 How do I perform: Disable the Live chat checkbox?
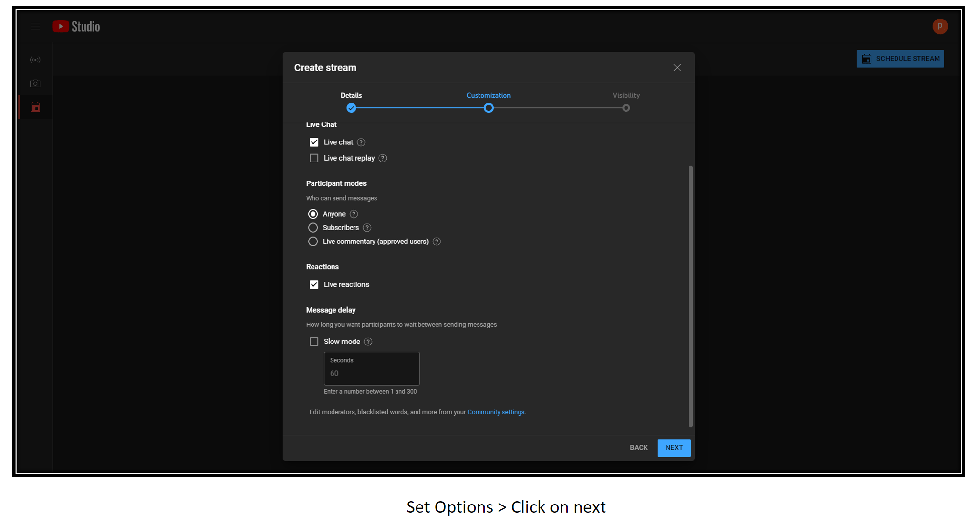[x=314, y=142]
